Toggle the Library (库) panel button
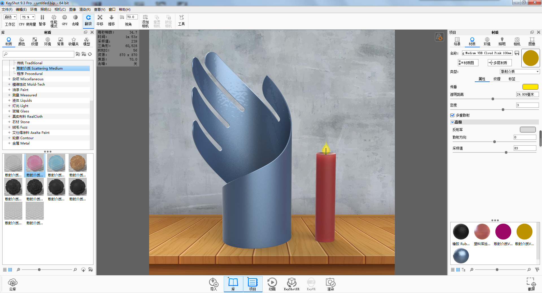The image size is (542, 293). pos(233,284)
